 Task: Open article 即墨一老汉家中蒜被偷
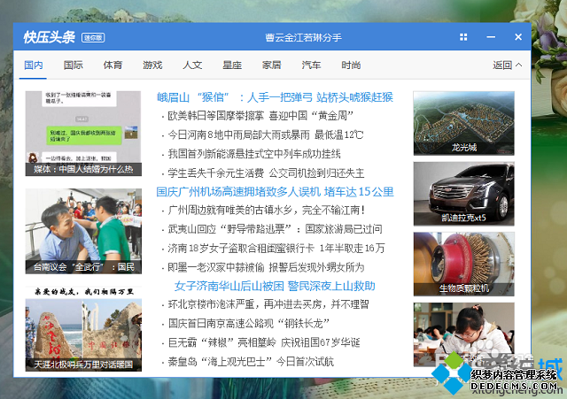(x=266, y=267)
